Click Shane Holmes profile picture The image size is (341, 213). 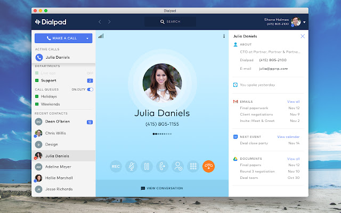click(x=296, y=21)
